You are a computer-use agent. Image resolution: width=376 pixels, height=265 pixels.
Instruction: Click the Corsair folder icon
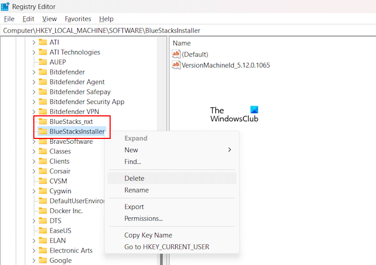tap(42, 171)
